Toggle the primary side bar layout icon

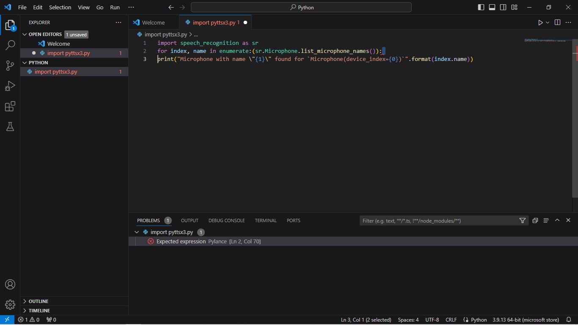(481, 7)
